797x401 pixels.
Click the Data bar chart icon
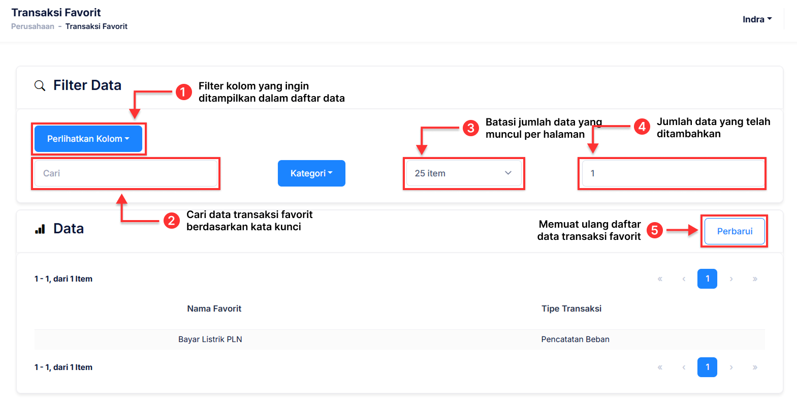pos(40,229)
